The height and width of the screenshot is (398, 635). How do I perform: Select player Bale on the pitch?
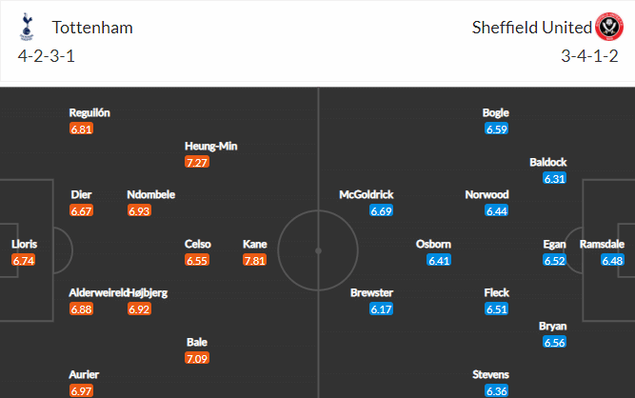[197, 342]
